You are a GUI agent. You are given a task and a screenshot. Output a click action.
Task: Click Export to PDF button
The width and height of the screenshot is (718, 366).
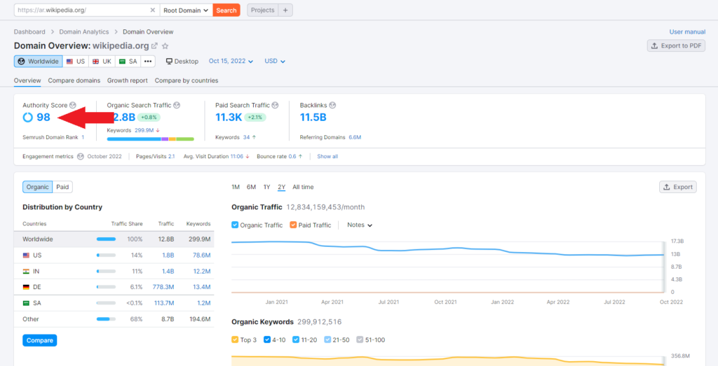tap(676, 45)
